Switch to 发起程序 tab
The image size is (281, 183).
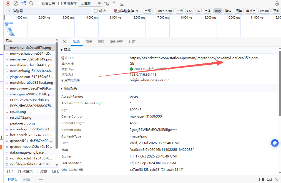coord(117,42)
